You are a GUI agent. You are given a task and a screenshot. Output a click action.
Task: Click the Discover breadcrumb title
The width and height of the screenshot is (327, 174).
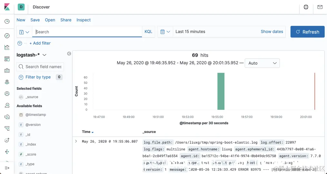coord(41,7)
